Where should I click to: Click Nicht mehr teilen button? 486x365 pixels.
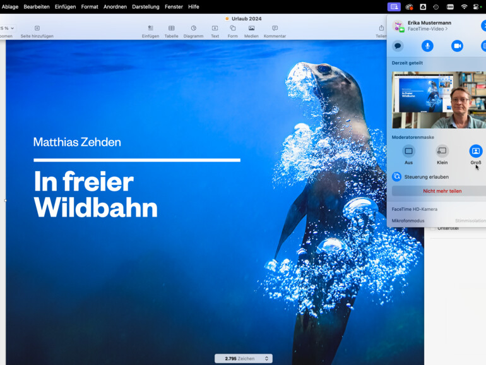tap(439, 191)
